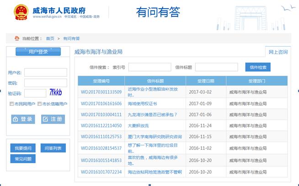Check the 市民网用户 checkbox
This screenshot has width=299, height=186.
click(12, 104)
